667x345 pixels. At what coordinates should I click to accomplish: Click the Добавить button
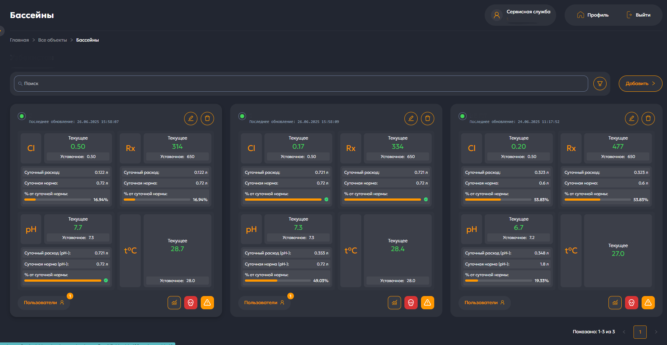click(x=640, y=84)
